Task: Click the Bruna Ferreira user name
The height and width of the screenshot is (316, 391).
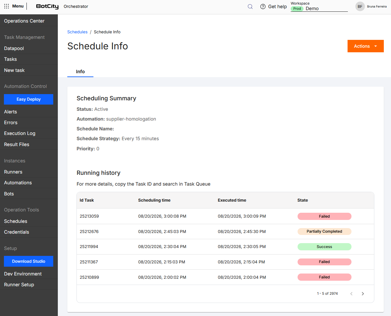Action: point(377,7)
